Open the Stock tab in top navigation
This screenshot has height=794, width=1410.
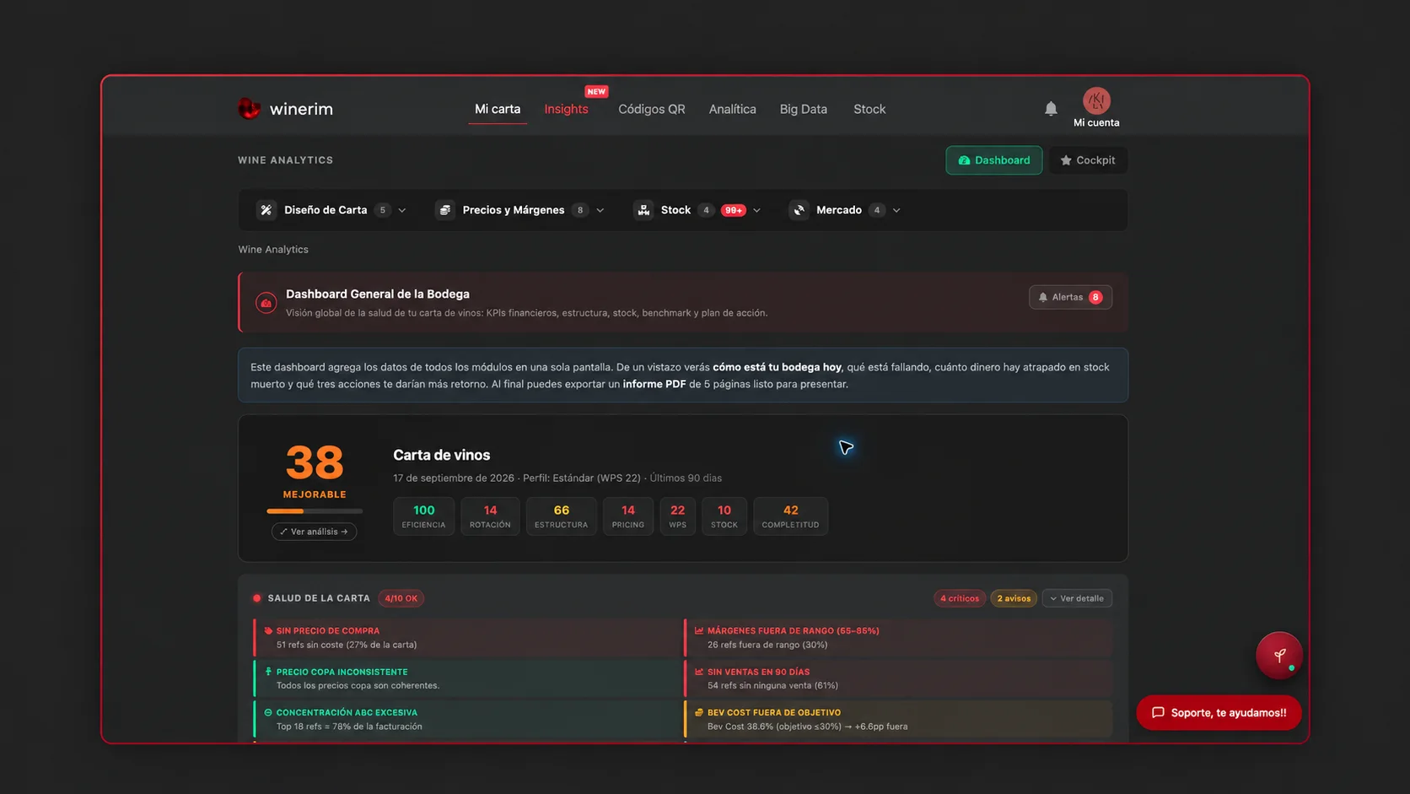(869, 109)
